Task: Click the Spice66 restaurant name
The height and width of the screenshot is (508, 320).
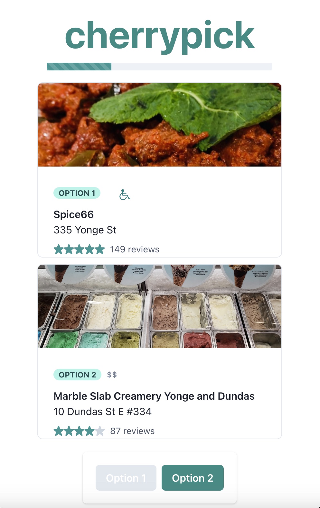Action: pyautogui.click(x=74, y=214)
